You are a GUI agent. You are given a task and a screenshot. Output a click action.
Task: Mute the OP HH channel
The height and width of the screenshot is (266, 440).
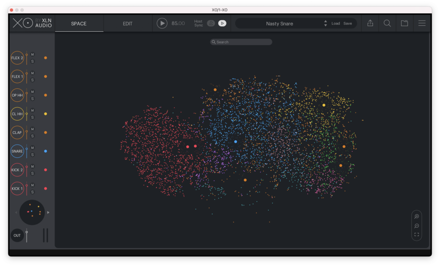pyautogui.click(x=32, y=92)
